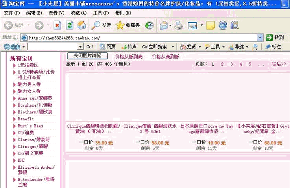Open the 1元拍卖区 category
This screenshot has width=290, height=188.
point(28,65)
